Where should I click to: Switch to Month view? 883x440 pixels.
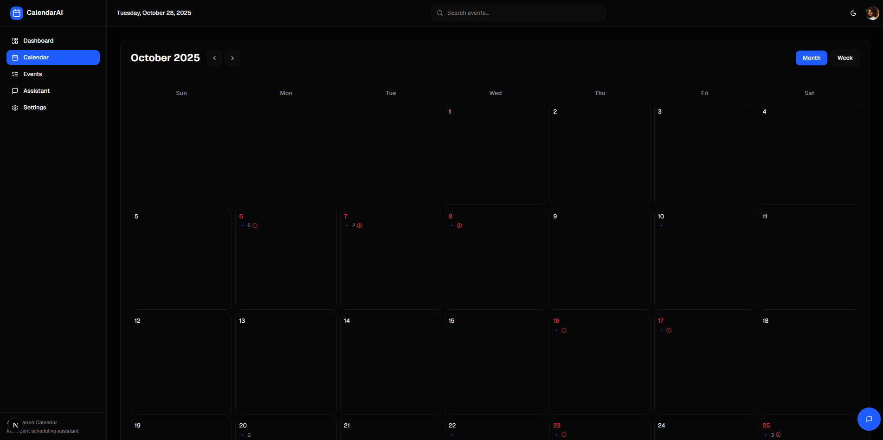tap(811, 57)
